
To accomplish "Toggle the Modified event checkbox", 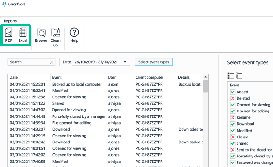I will coord(233,131).
